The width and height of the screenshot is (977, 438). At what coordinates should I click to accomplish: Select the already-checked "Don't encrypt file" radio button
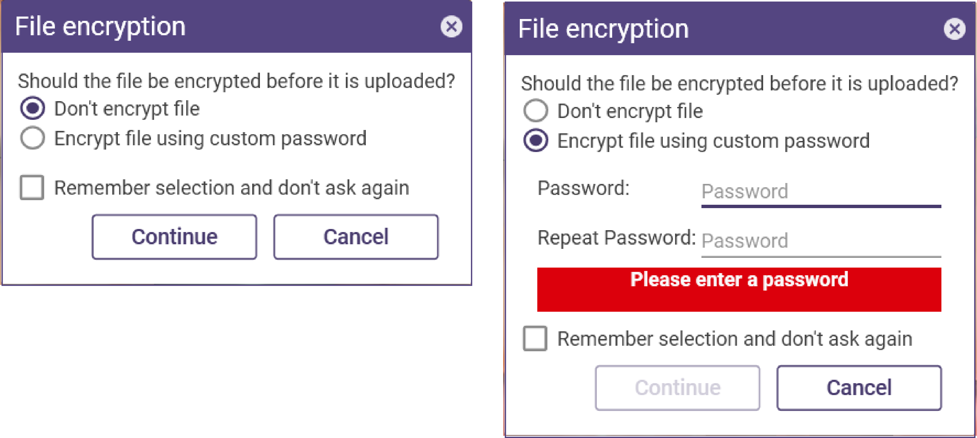(33, 108)
